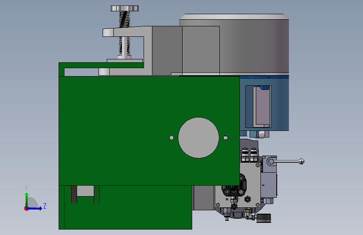Select the small hole left of the gray circle
The width and height of the screenshot is (363, 235).
172,138
